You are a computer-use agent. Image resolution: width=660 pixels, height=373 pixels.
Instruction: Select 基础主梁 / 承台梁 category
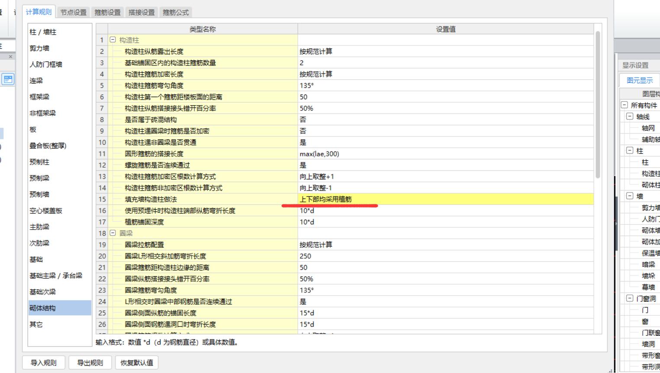point(60,276)
